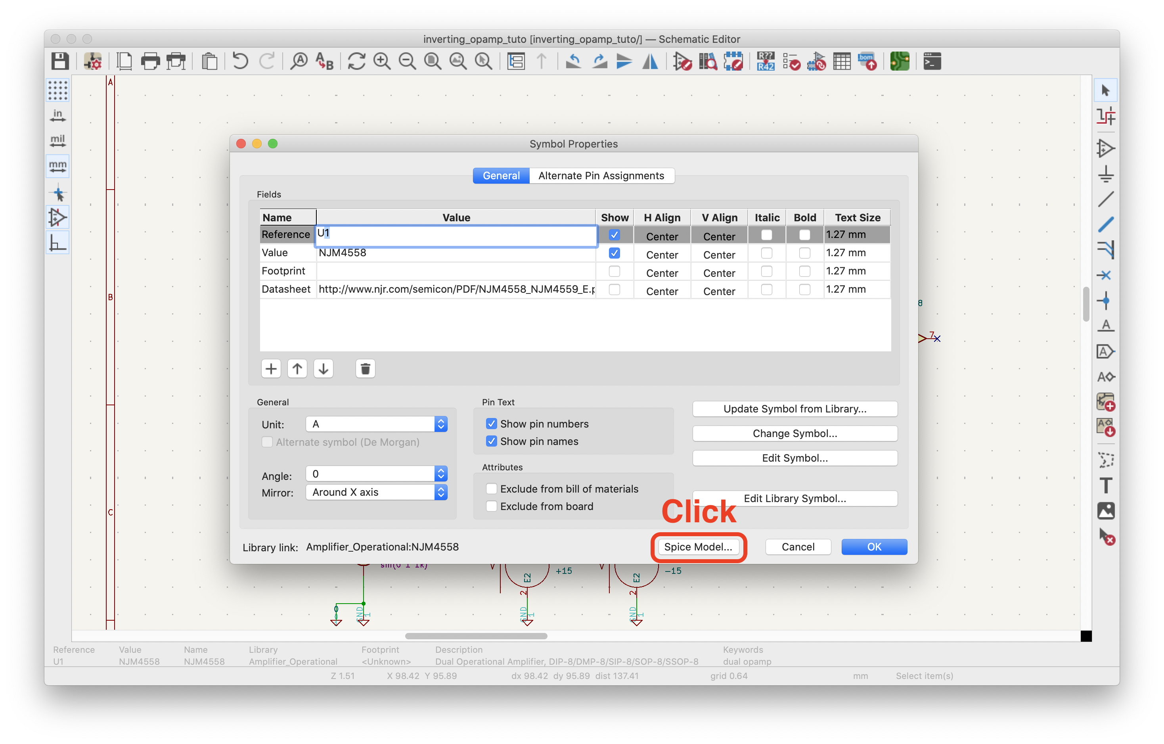Viewport: 1164px width, 744px height.
Task: Click the Undo arrow icon
Action: (240, 62)
